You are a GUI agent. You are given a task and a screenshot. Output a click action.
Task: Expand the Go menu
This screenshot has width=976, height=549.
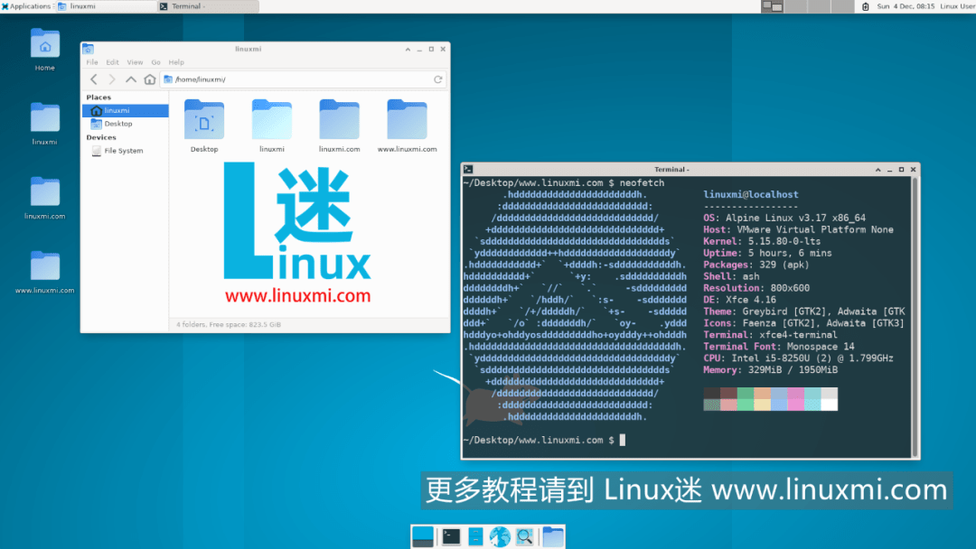(x=155, y=61)
